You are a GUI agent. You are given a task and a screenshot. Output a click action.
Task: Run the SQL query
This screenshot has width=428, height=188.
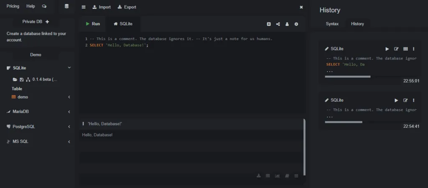[93, 24]
